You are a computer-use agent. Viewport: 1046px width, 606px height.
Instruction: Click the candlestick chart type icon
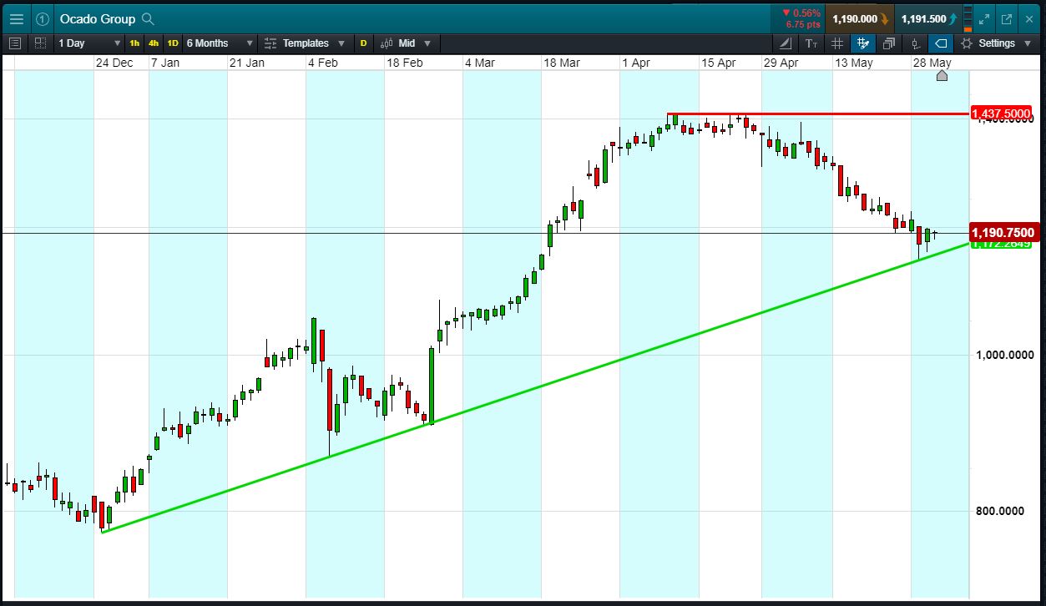tap(387, 43)
